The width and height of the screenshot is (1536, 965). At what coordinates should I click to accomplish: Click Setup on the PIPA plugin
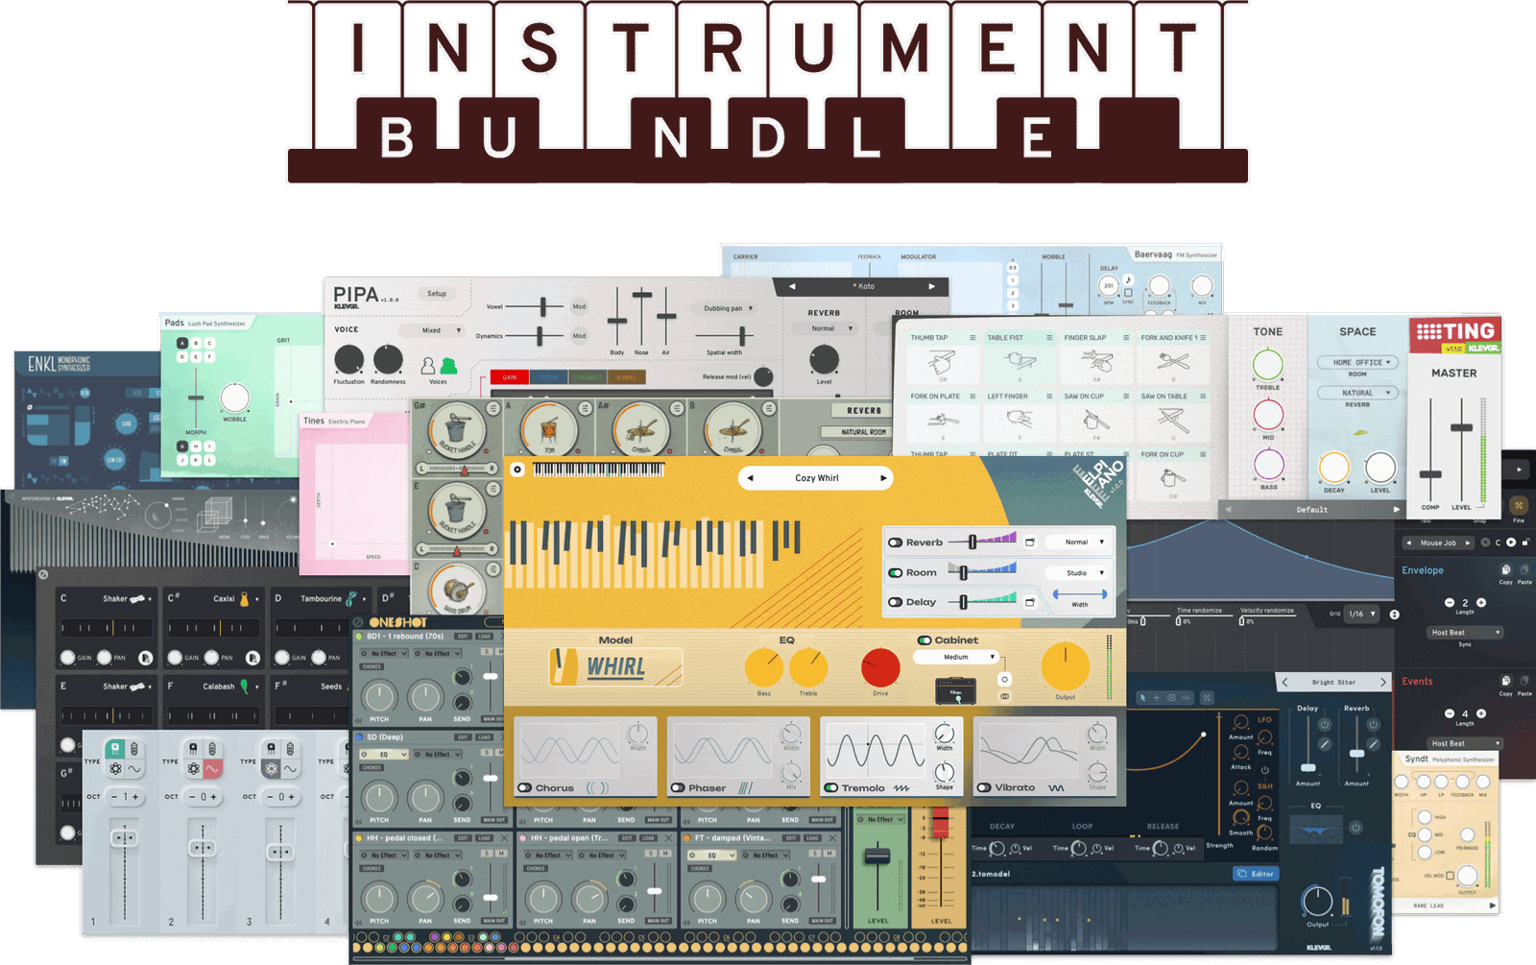click(x=438, y=293)
